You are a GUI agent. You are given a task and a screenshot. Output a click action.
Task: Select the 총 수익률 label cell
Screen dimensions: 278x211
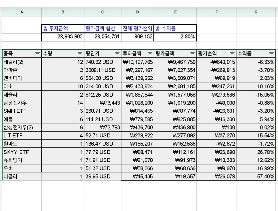point(175,29)
